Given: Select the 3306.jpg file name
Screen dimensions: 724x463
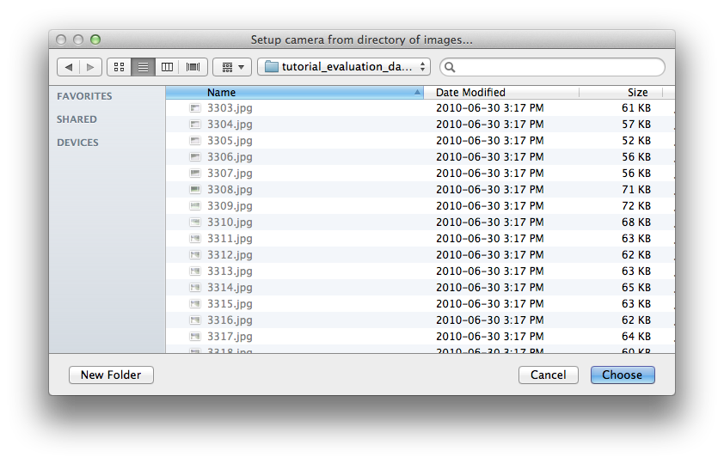Looking at the screenshot, I should 230,157.
